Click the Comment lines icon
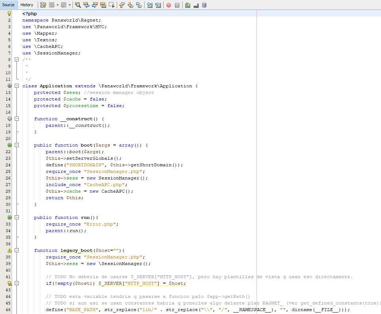 point(188,5)
